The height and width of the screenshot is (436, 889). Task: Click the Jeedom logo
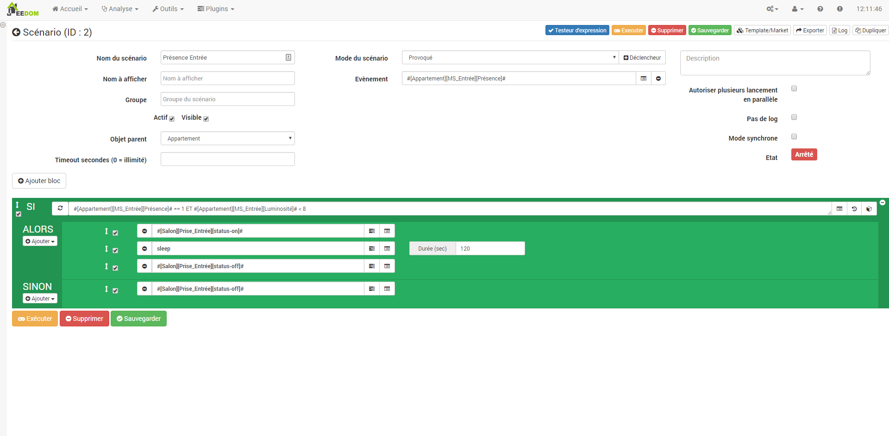coord(23,9)
